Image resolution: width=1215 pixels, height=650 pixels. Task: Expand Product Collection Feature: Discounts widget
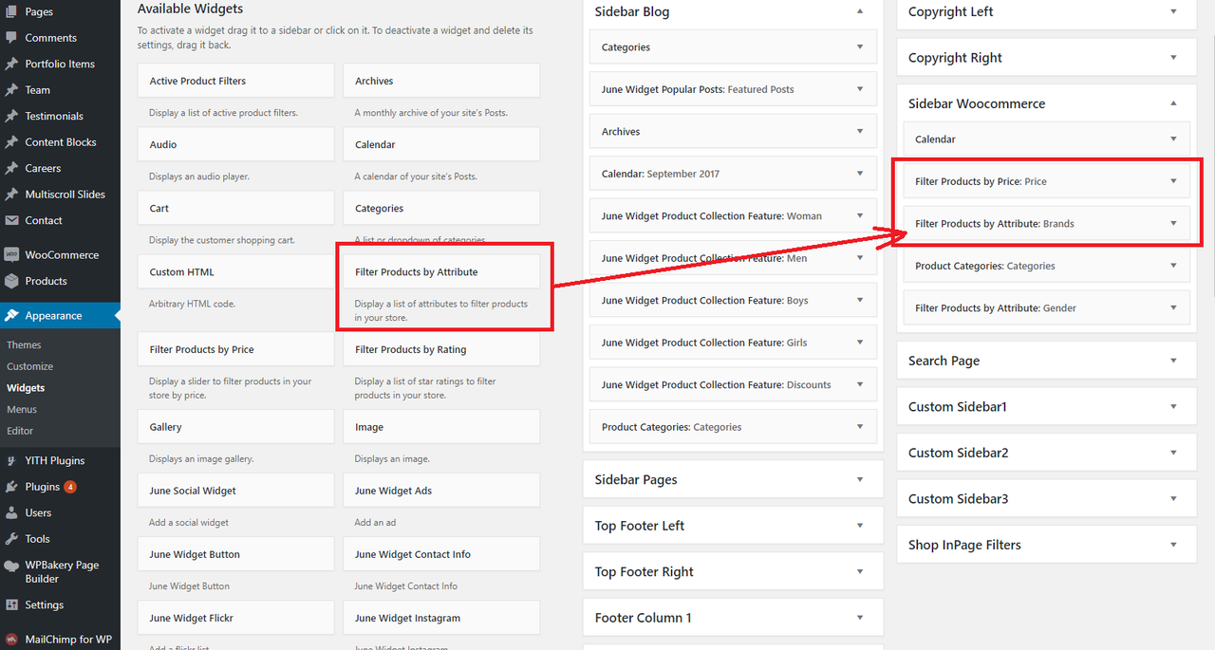[x=860, y=384]
